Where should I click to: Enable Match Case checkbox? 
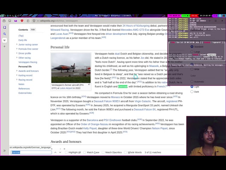click(x=85, y=152)
